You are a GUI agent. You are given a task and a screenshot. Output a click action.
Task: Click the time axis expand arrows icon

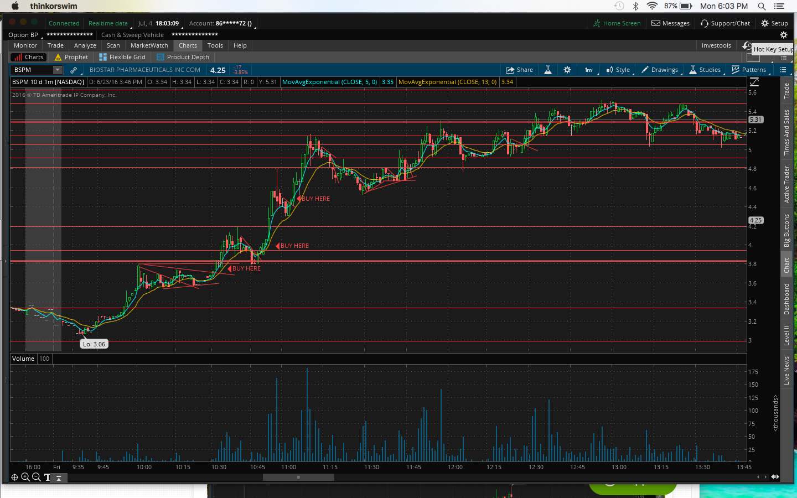pyautogui.click(x=775, y=476)
